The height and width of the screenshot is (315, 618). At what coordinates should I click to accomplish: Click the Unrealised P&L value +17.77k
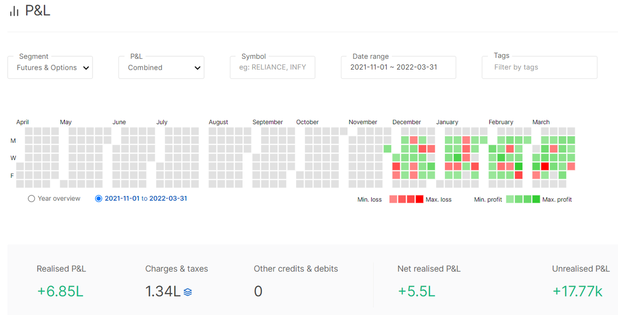(577, 291)
